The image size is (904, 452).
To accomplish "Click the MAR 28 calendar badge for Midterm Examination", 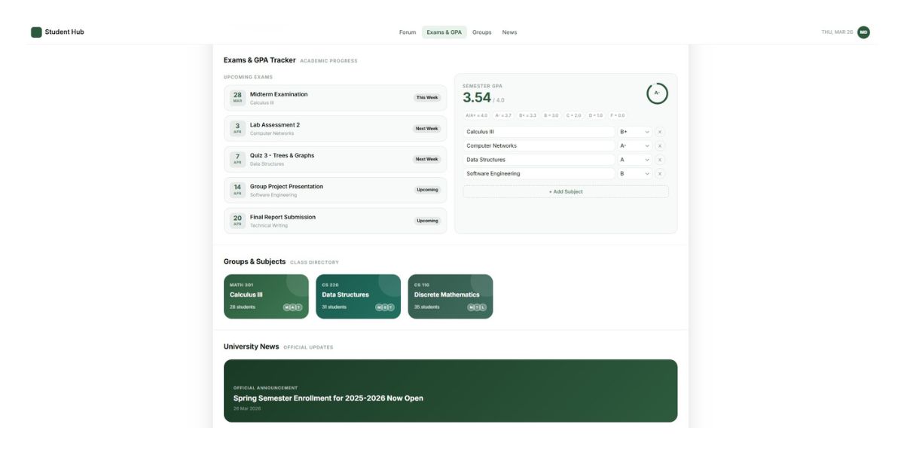I will 237,96.
